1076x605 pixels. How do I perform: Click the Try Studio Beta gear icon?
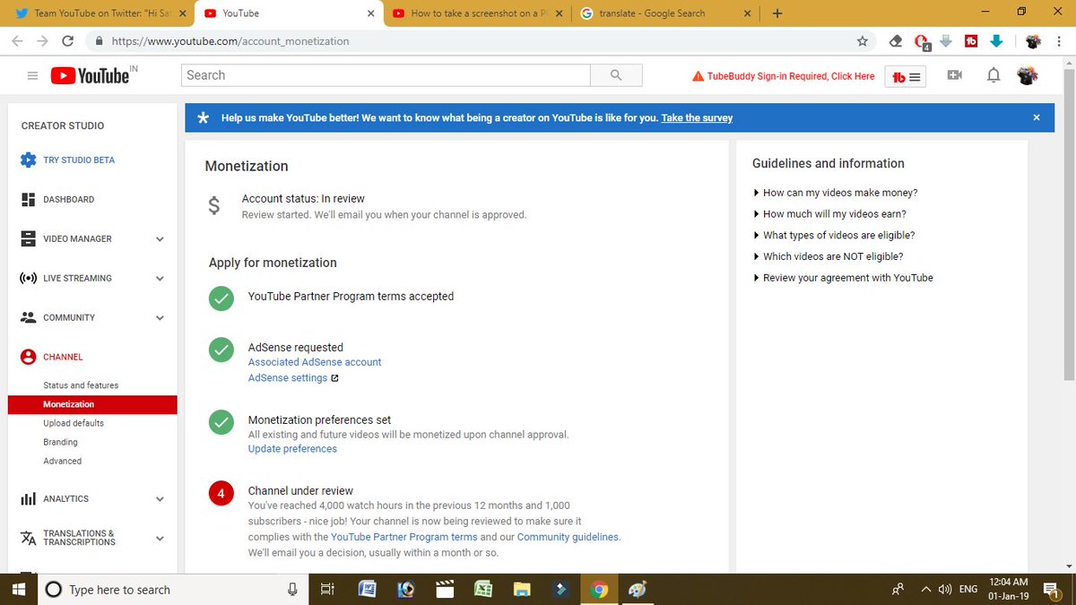(28, 160)
